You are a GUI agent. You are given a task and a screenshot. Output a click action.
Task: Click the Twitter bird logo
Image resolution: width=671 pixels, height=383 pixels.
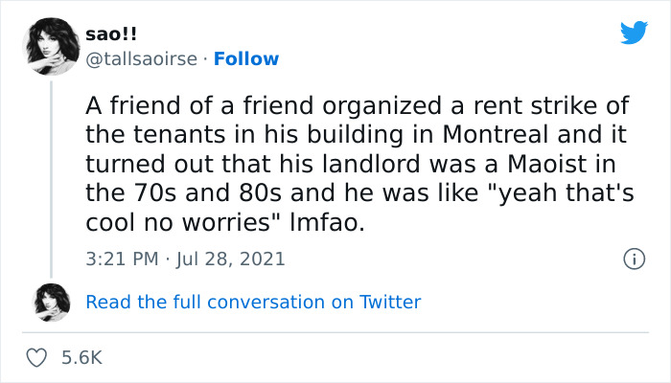point(634,33)
